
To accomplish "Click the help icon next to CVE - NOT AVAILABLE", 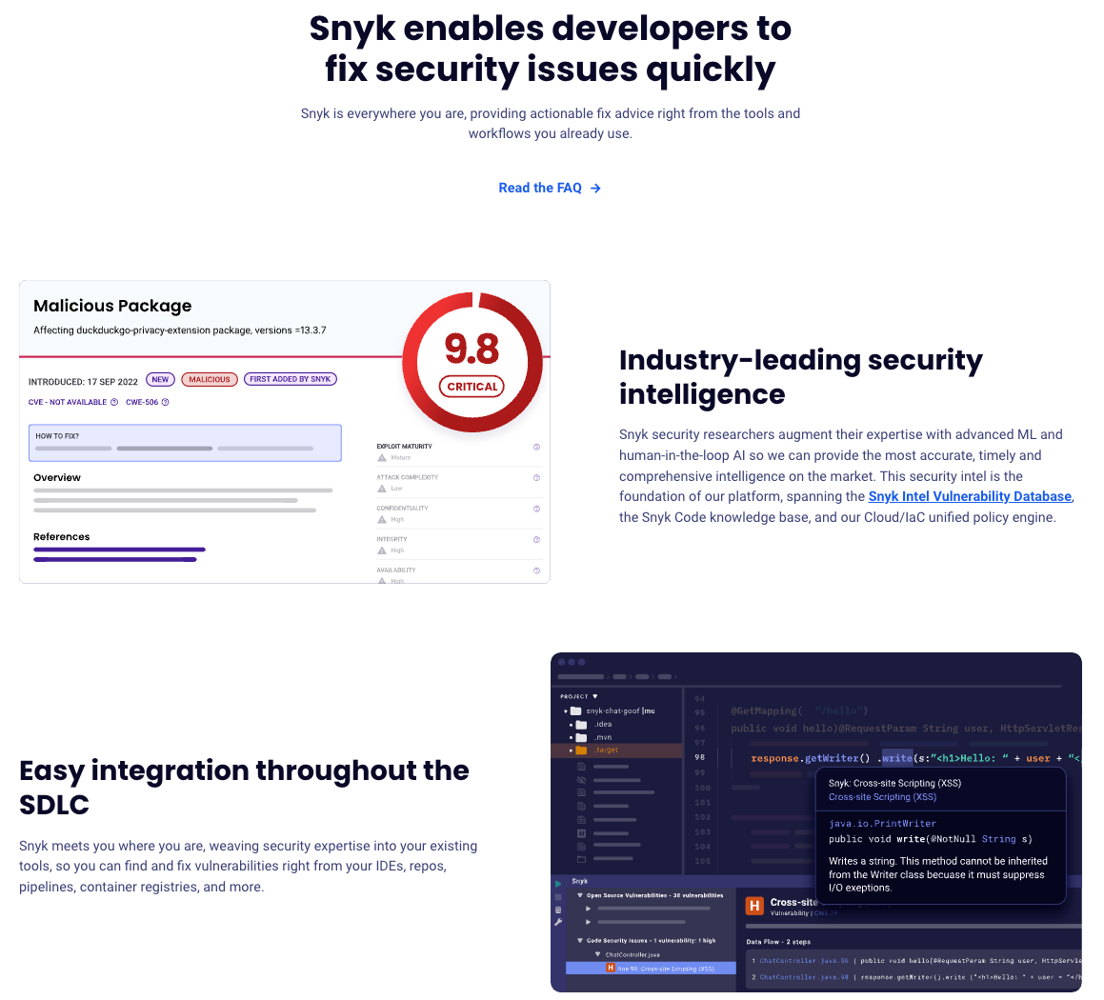I will pyautogui.click(x=114, y=402).
